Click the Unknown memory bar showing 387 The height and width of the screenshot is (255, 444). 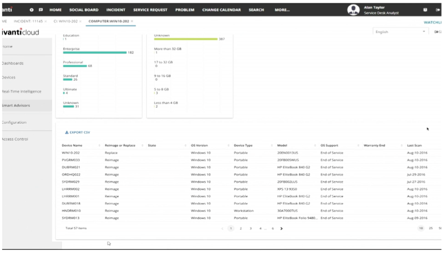(x=186, y=39)
